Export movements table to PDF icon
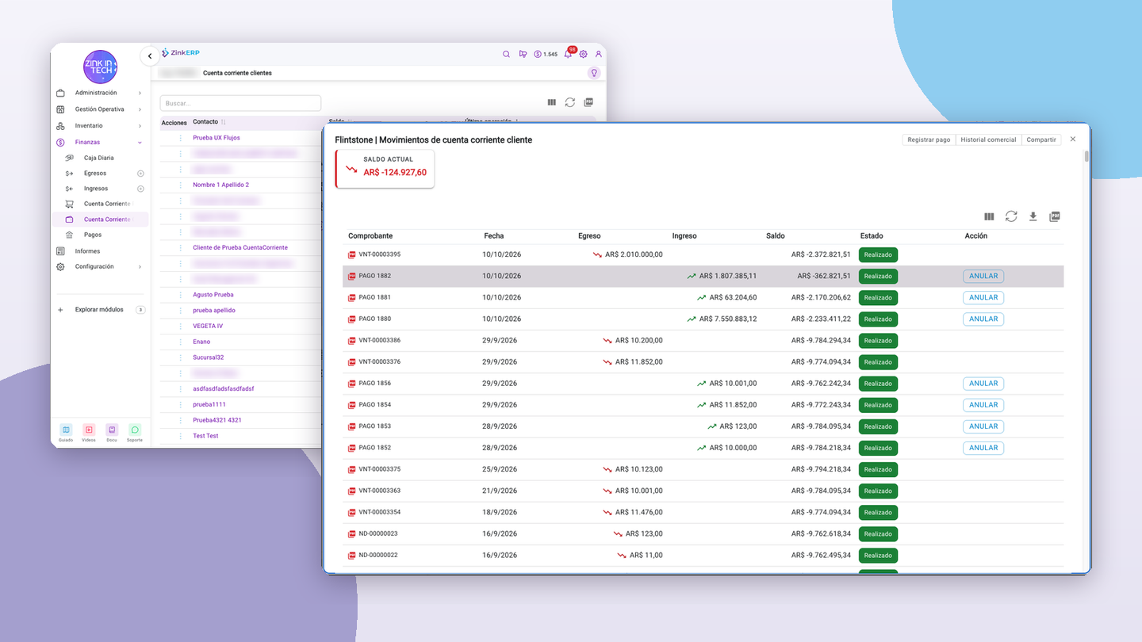1142x642 pixels. click(1055, 216)
